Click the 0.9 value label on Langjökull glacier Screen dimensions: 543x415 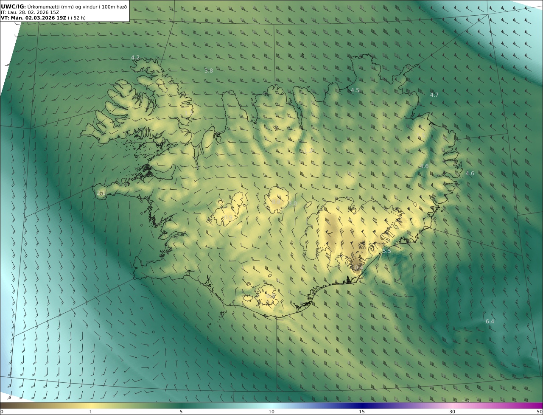pos(228,218)
